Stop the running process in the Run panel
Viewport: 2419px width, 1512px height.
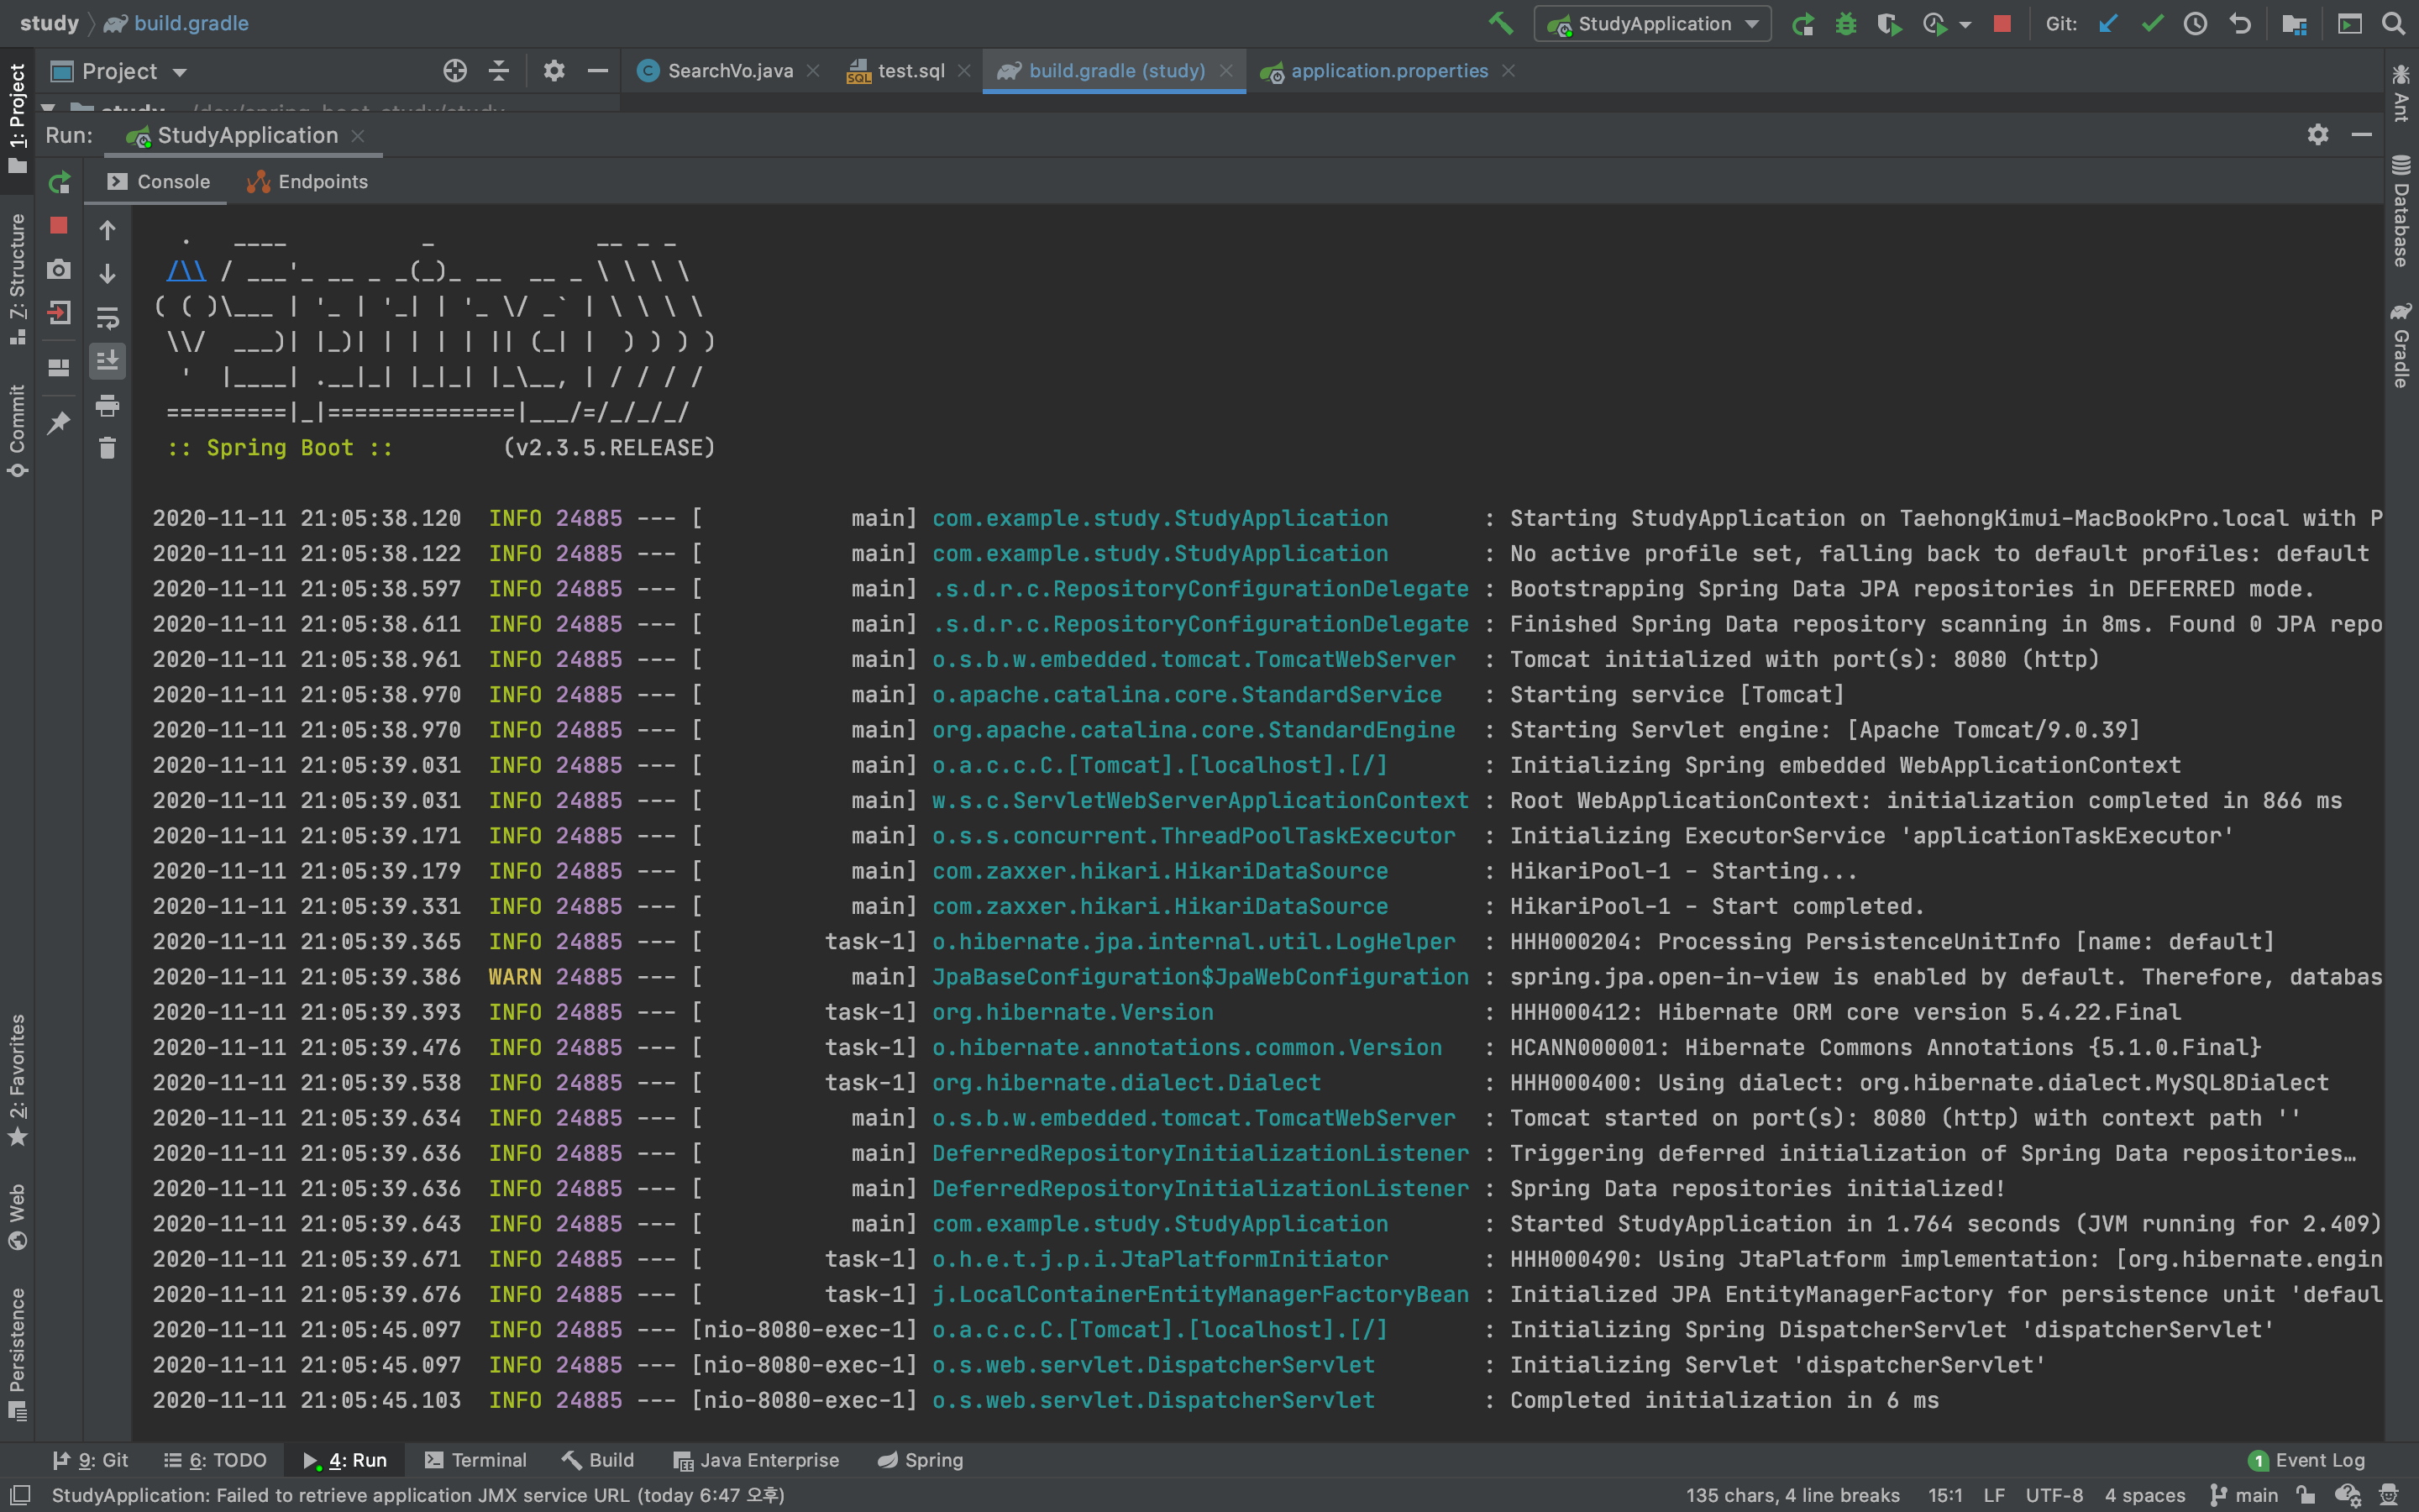coord(59,226)
